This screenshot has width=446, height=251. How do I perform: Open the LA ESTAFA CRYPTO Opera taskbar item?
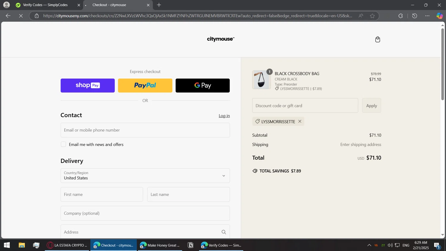pyautogui.click(x=67, y=245)
